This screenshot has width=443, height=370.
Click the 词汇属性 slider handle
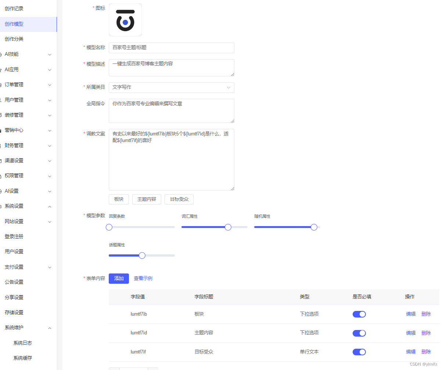pyautogui.click(x=228, y=227)
